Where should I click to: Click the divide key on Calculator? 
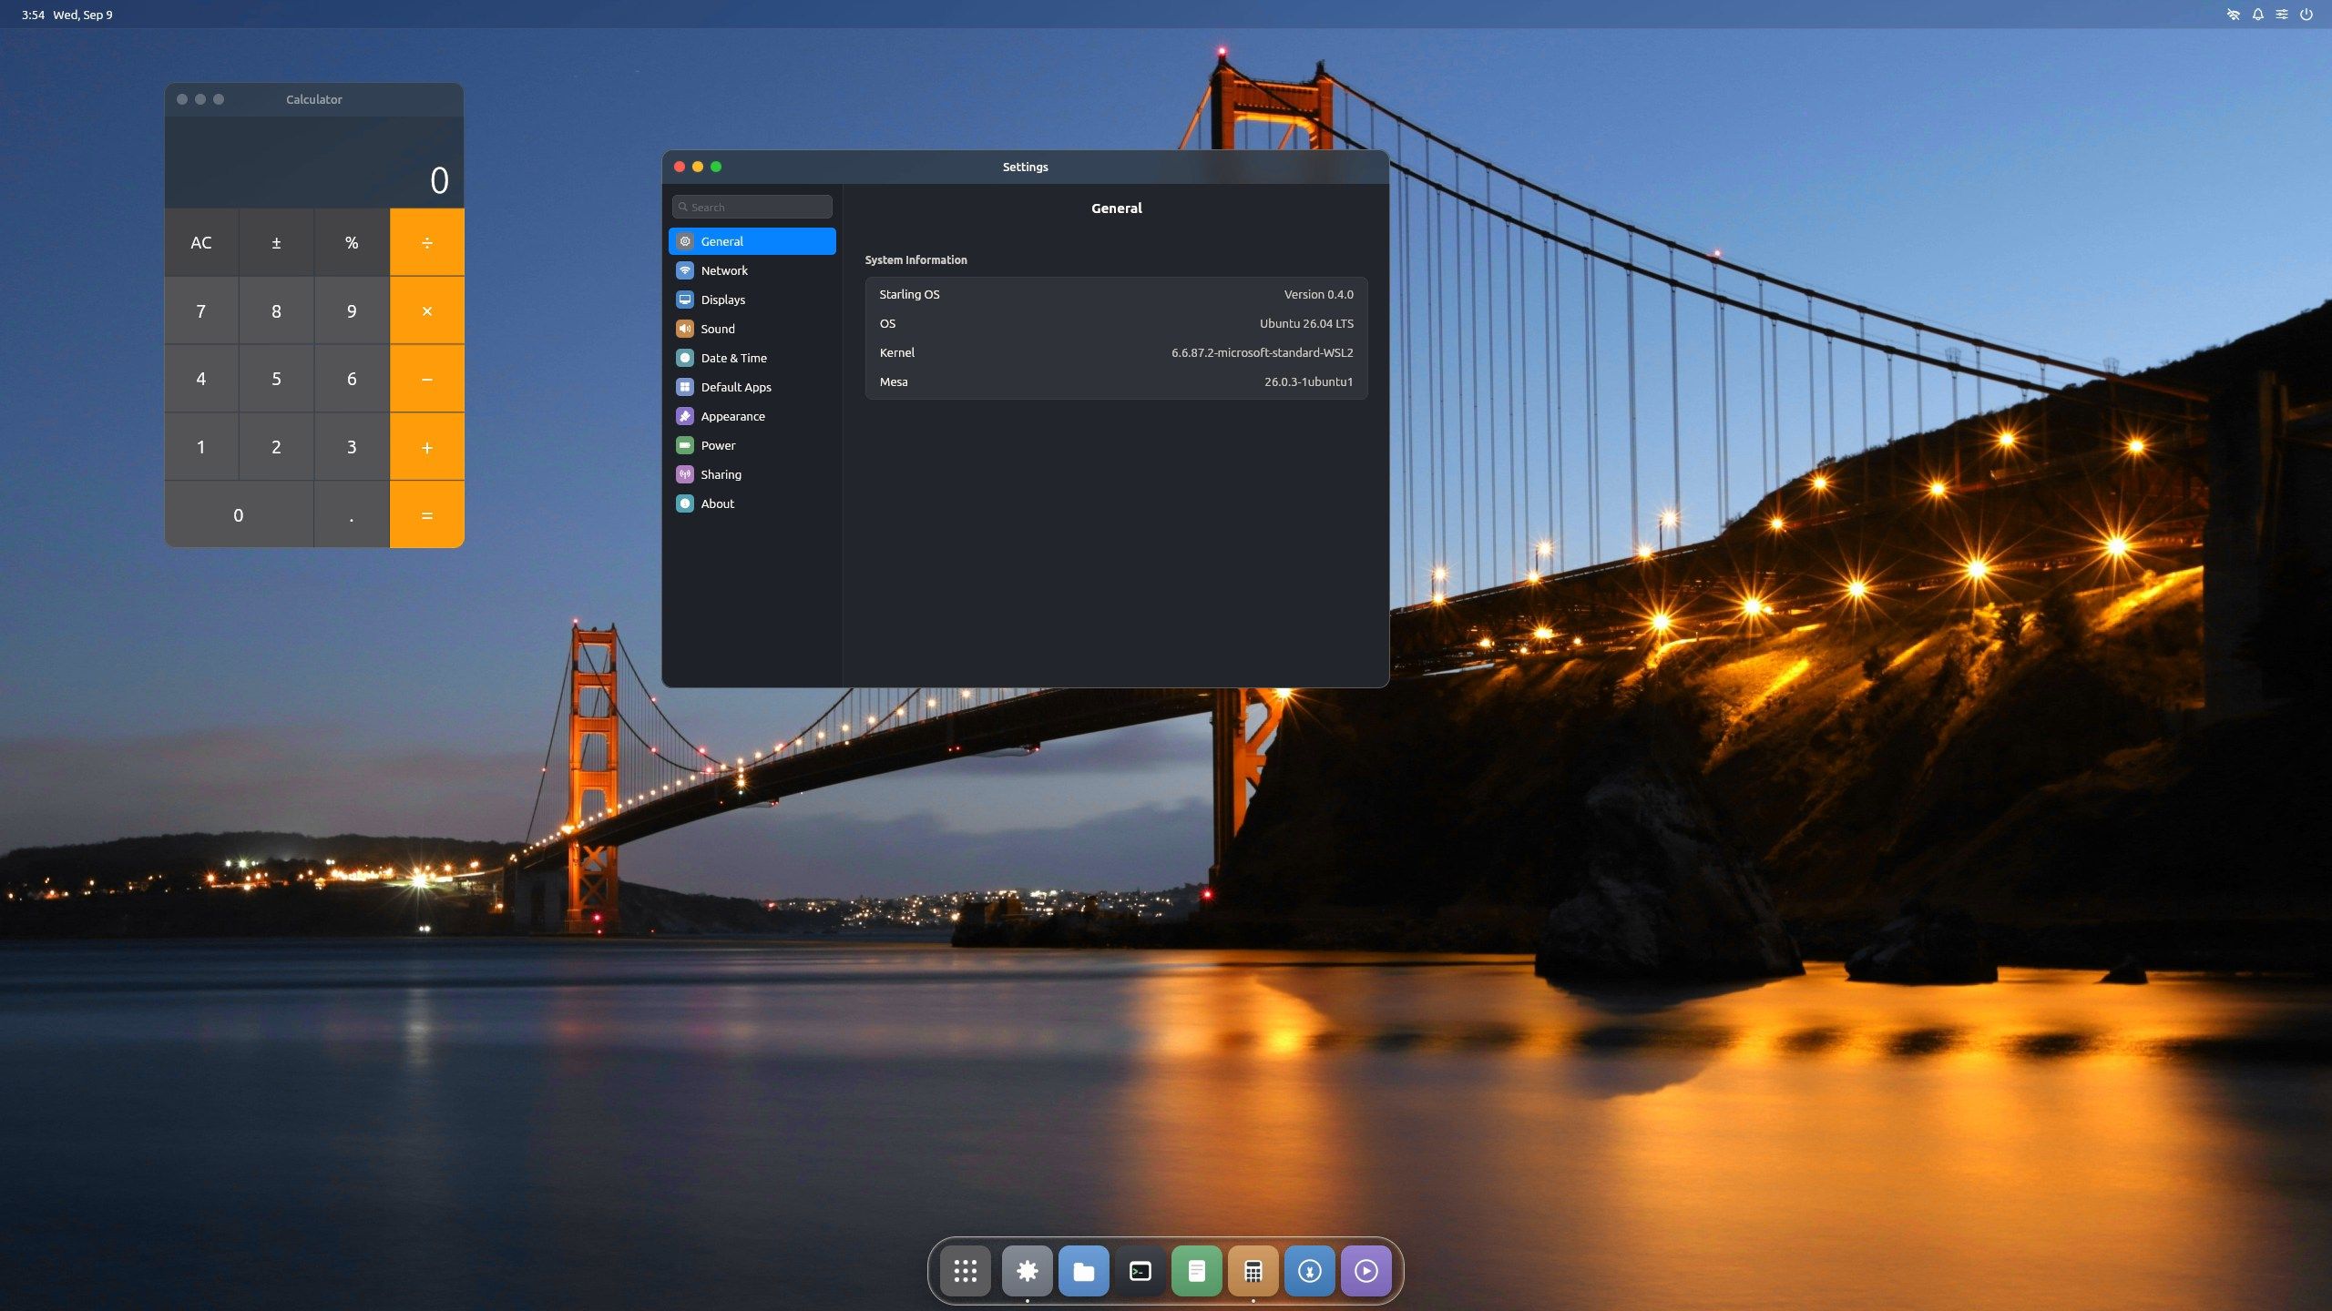(x=427, y=242)
